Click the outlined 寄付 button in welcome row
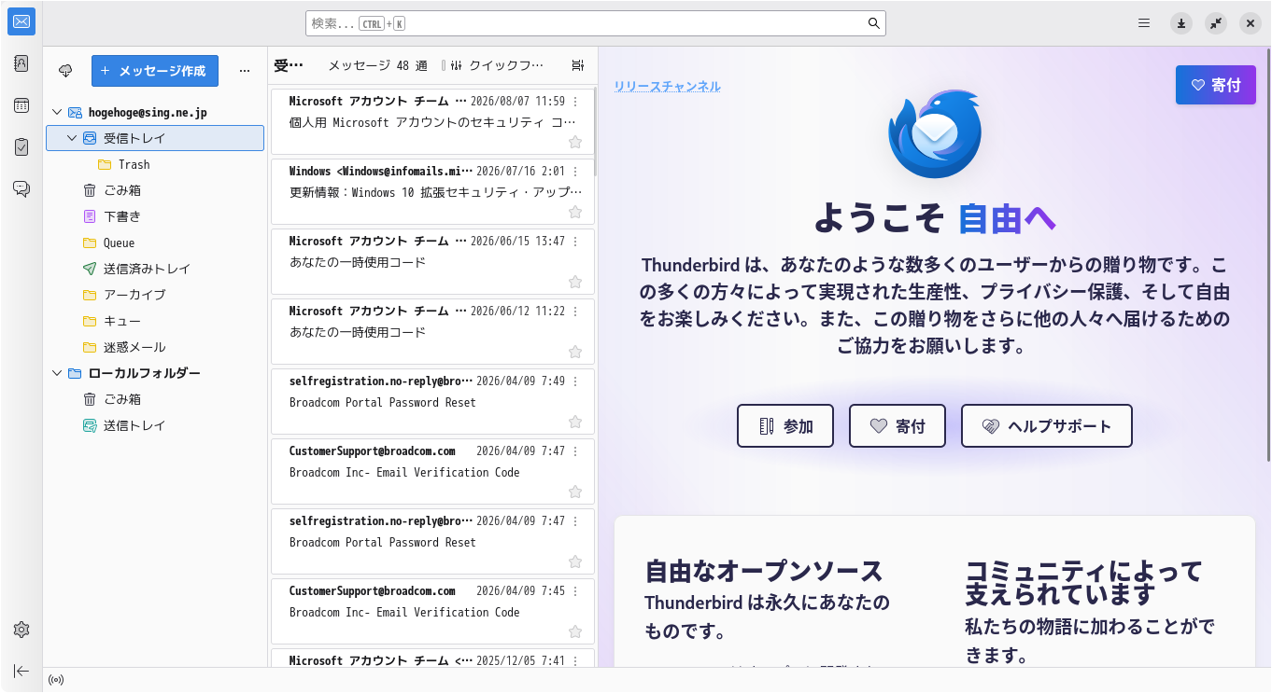Image resolution: width=1272 pixels, height=693 pixels. pos(897,426)
